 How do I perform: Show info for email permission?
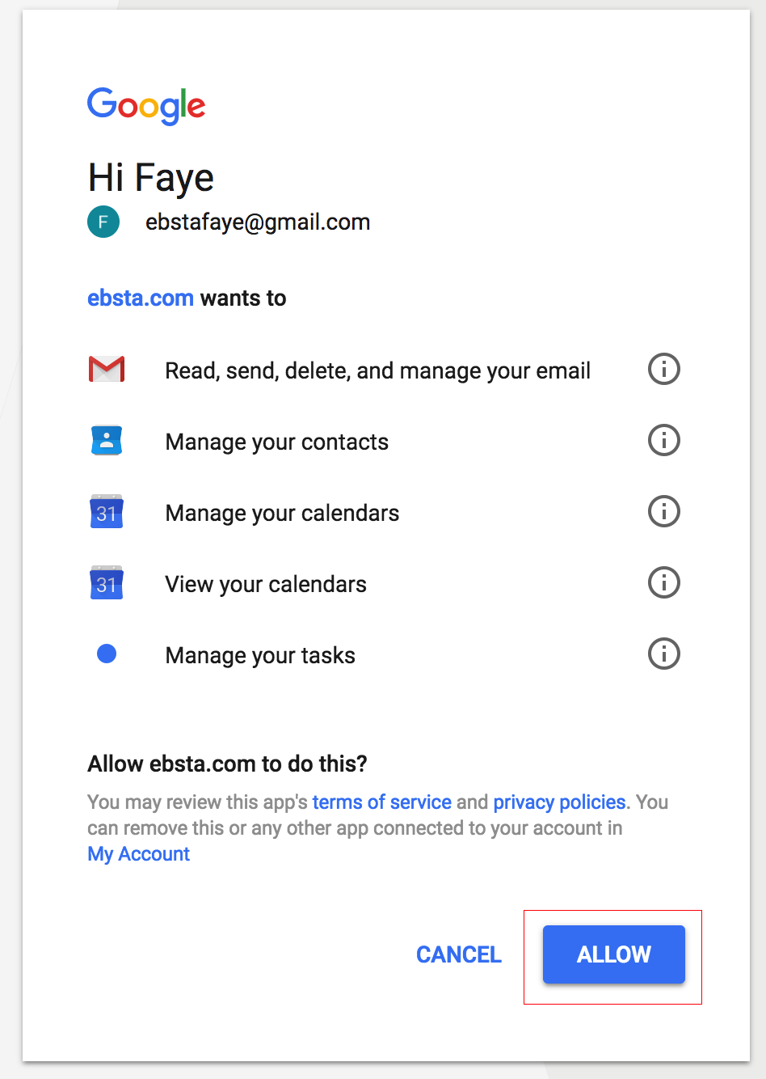click(664, 370)
